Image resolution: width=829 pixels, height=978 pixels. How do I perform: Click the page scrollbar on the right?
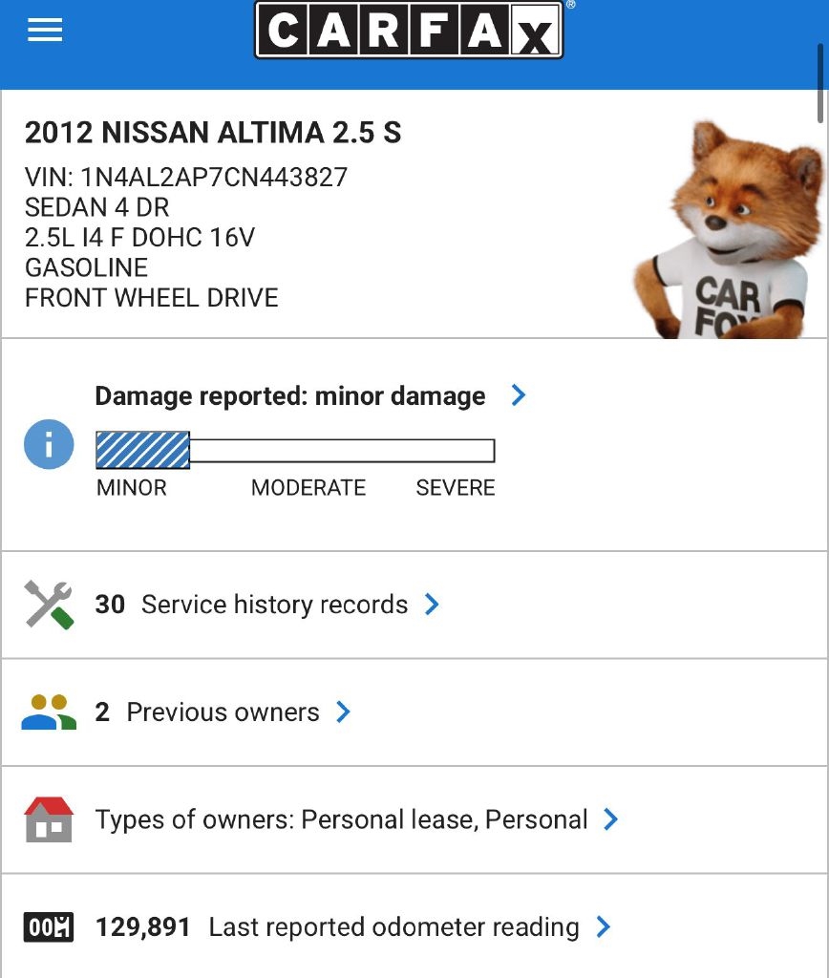coord(821,84)
